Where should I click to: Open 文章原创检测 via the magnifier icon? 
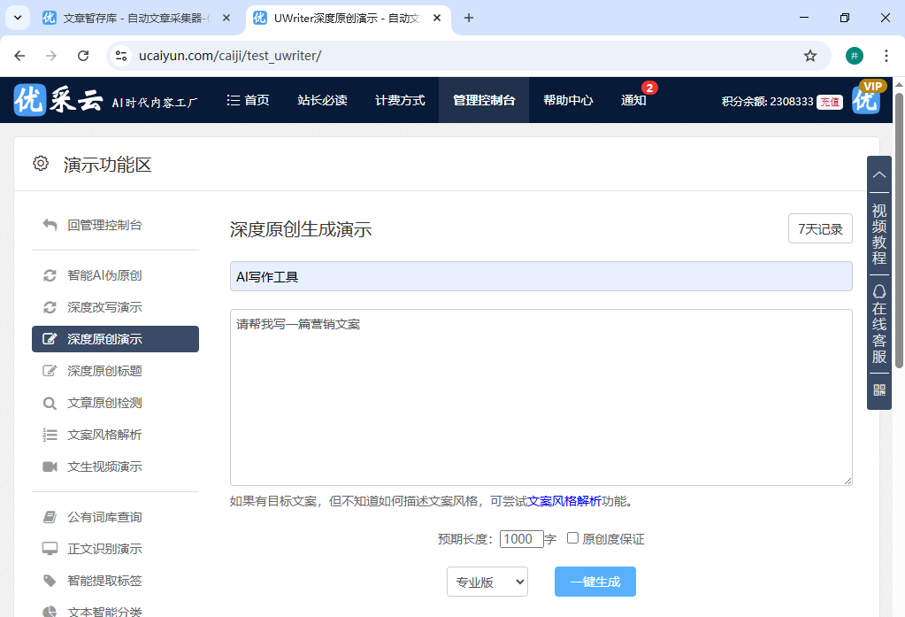50,403
